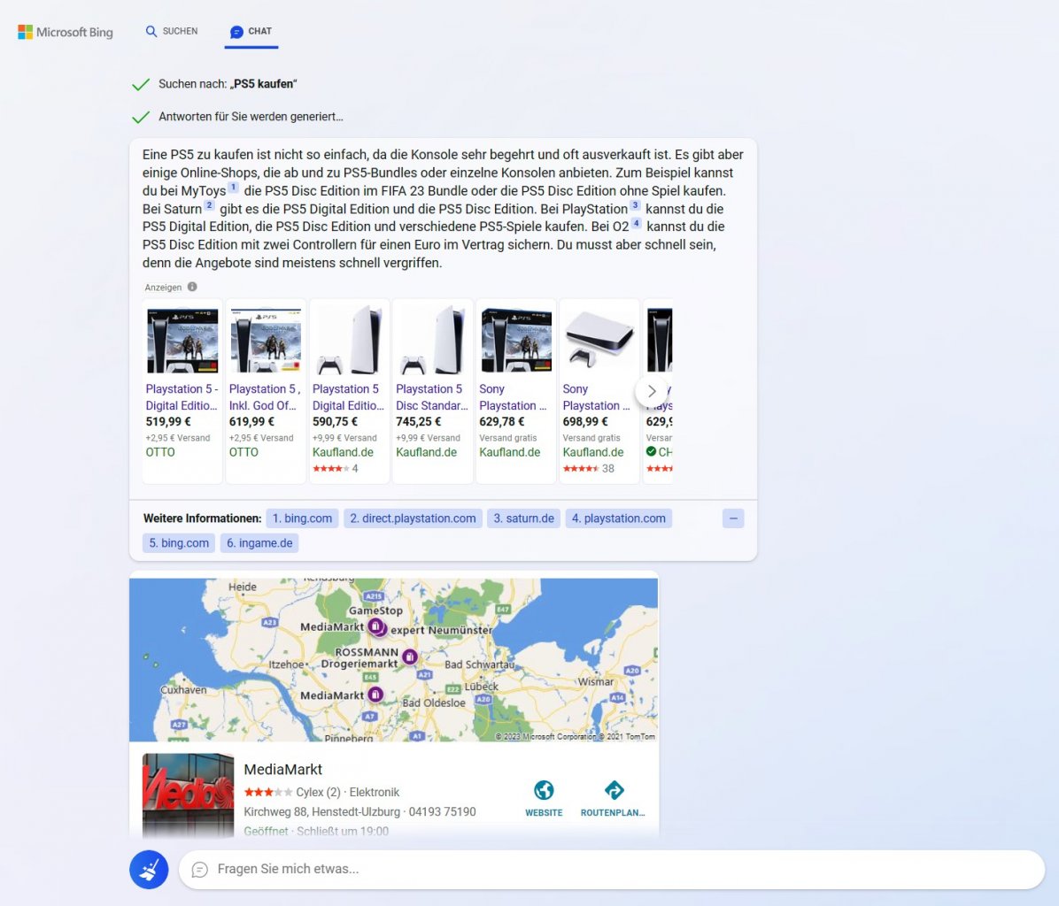
Task: Open the 'Playstation 5 - Digital Editio...' OTTO link
Action: pyautogui.click(x=182, y=397)
